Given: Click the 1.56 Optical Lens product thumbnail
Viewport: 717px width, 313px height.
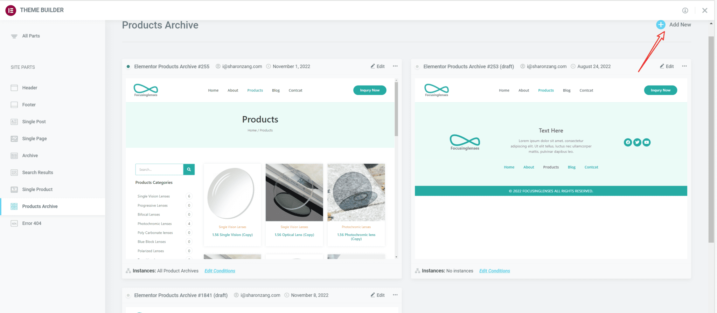Looking at the screenshot, I should click(294, 192).
